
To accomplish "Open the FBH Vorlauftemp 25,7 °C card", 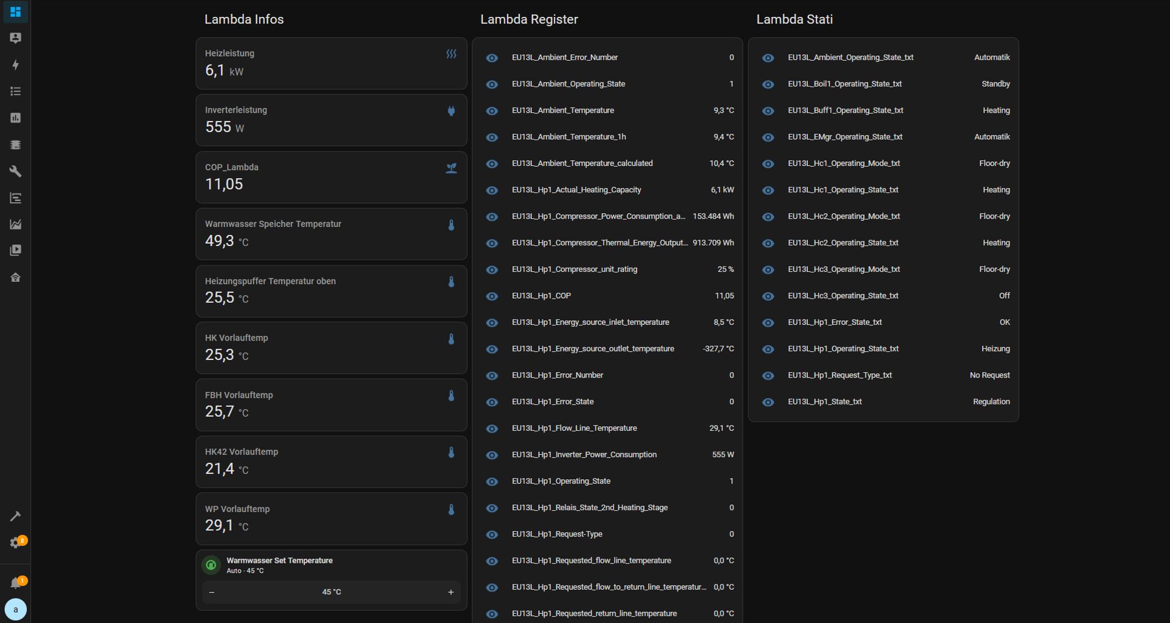I will click(331, 405).
